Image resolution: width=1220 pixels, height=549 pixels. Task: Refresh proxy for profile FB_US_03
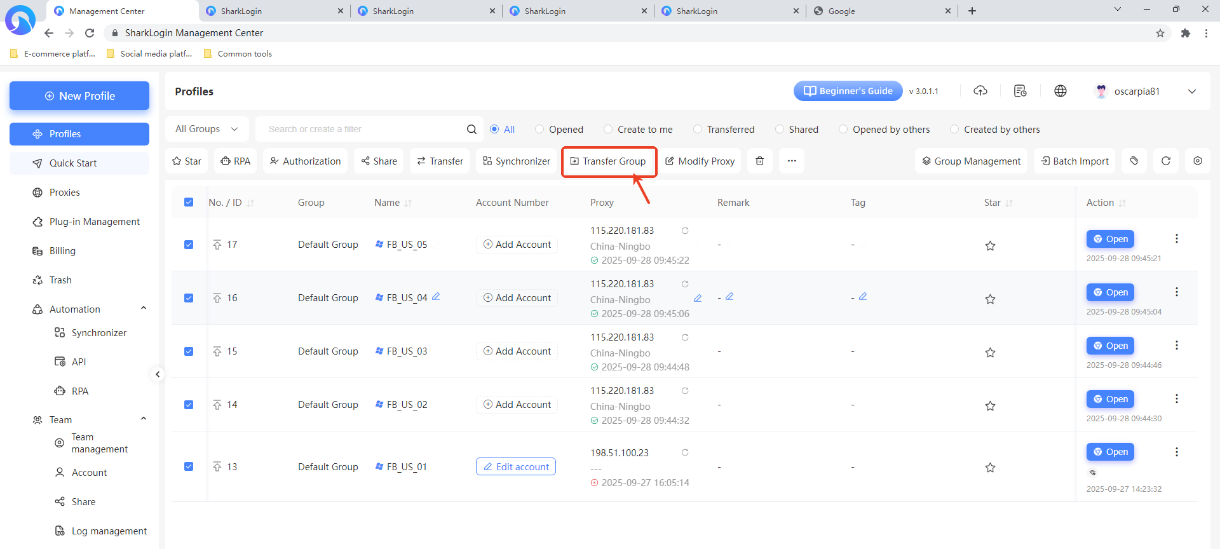tap(685, 337)
